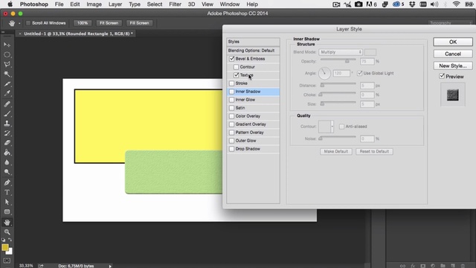
Task: Open the Hand tool preset picker arrow
Action: coord(19,23)
